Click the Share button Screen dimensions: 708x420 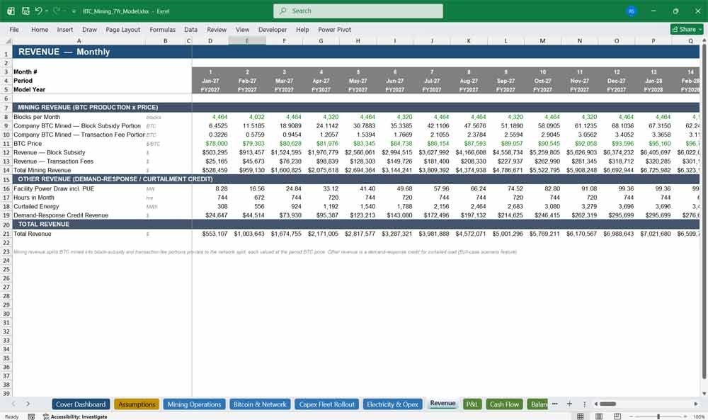pos(687,29)
